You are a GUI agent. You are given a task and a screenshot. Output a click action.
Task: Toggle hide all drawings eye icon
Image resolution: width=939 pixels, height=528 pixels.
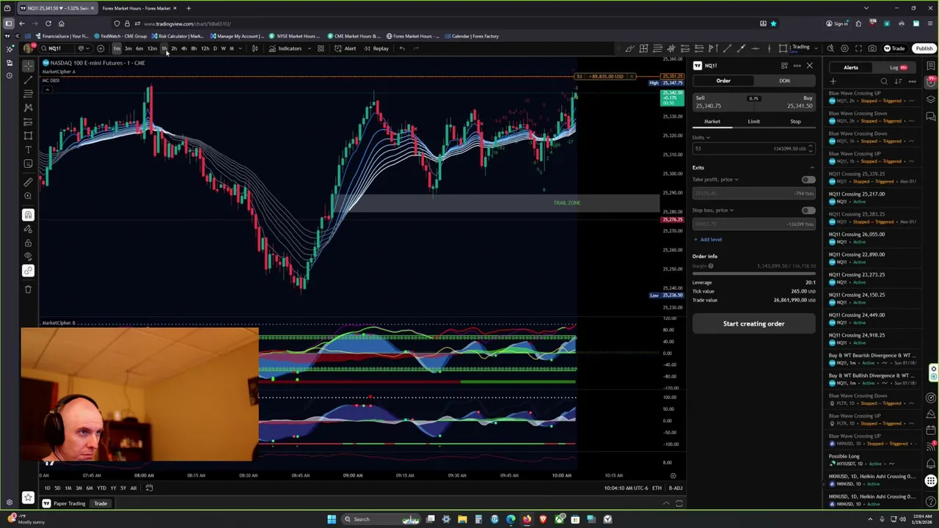pyautogui.click(x=28, y=257)
